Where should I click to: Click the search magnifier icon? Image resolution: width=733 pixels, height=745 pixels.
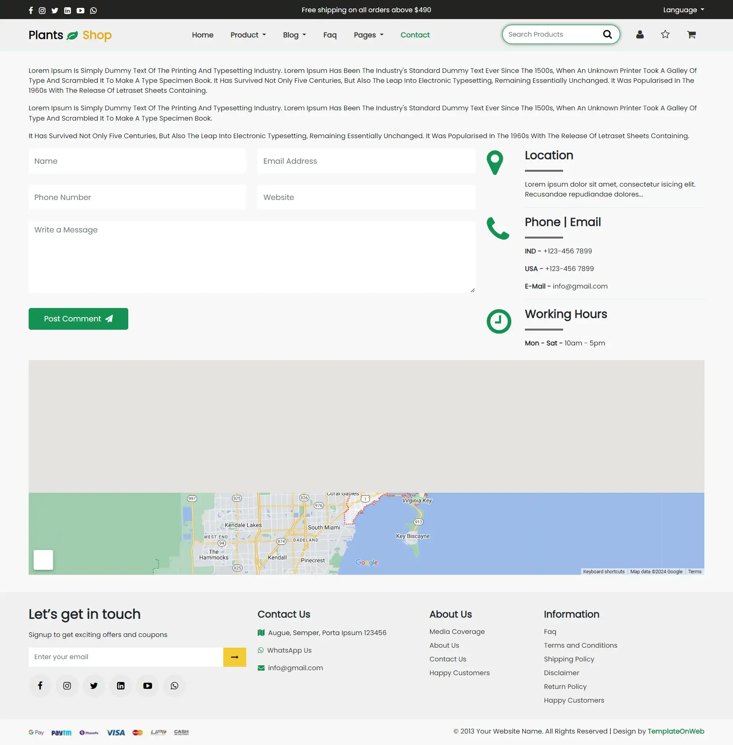(607, 34)
